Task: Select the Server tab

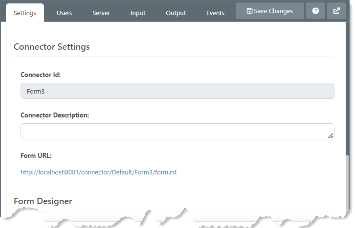Action: (x=101, y=13)
